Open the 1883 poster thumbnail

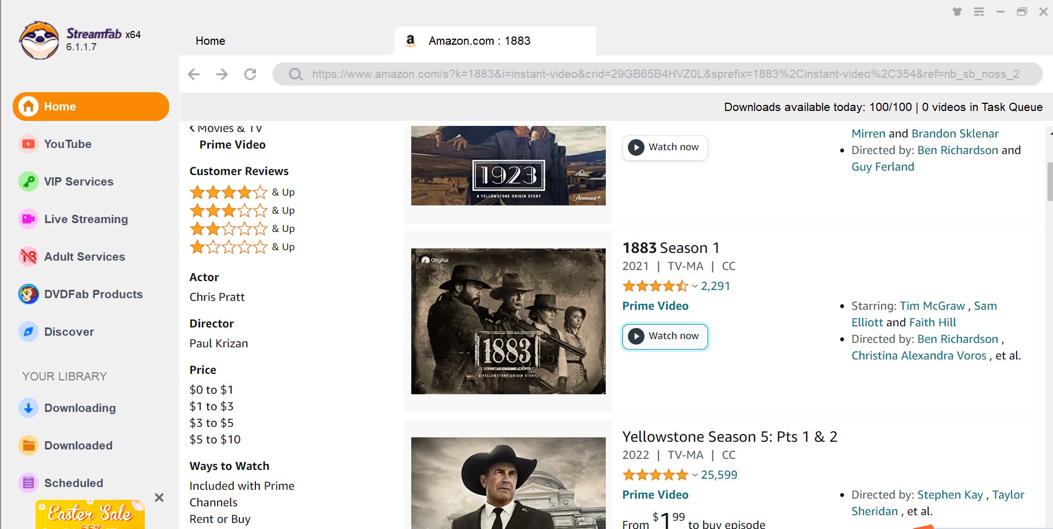click(x=509, y=321)
